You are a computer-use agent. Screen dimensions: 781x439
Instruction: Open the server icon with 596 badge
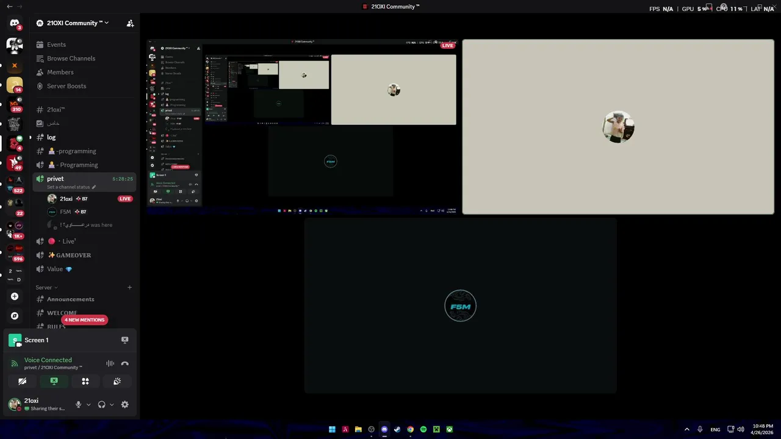15,252
